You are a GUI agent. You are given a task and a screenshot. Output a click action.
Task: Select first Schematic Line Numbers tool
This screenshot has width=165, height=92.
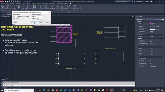point(46,8)
